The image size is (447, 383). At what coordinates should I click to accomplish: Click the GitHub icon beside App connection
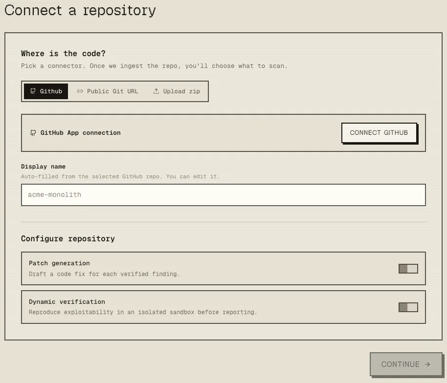point(33,133)
